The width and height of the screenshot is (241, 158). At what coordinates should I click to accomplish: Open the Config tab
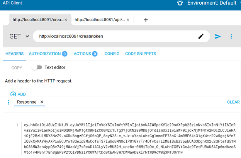point(112,54)
